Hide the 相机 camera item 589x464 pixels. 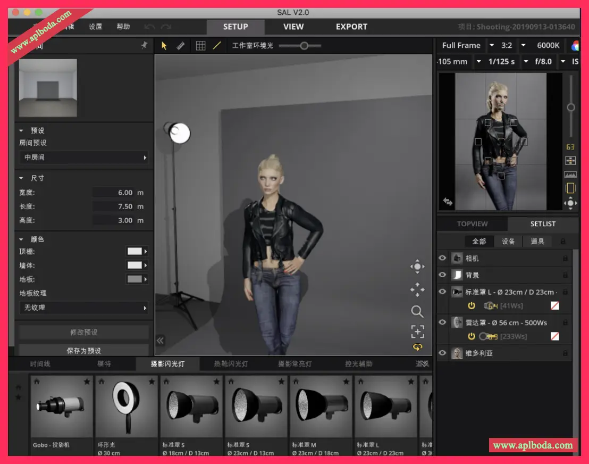(442, 258)
